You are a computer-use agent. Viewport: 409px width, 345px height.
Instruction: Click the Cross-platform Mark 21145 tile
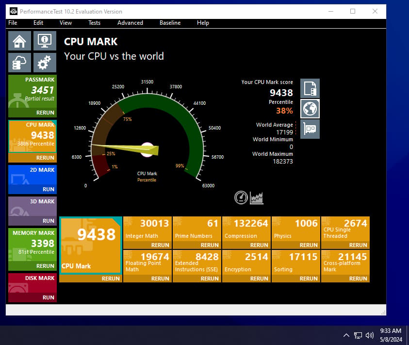345,263
